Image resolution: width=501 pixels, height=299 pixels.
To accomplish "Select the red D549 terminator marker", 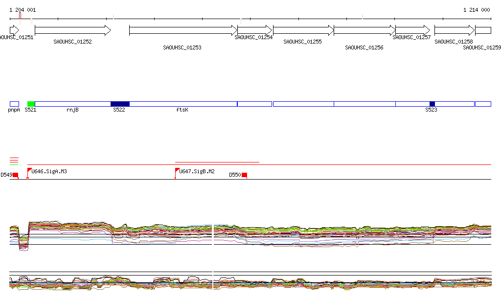I will [x=15, y=175].
